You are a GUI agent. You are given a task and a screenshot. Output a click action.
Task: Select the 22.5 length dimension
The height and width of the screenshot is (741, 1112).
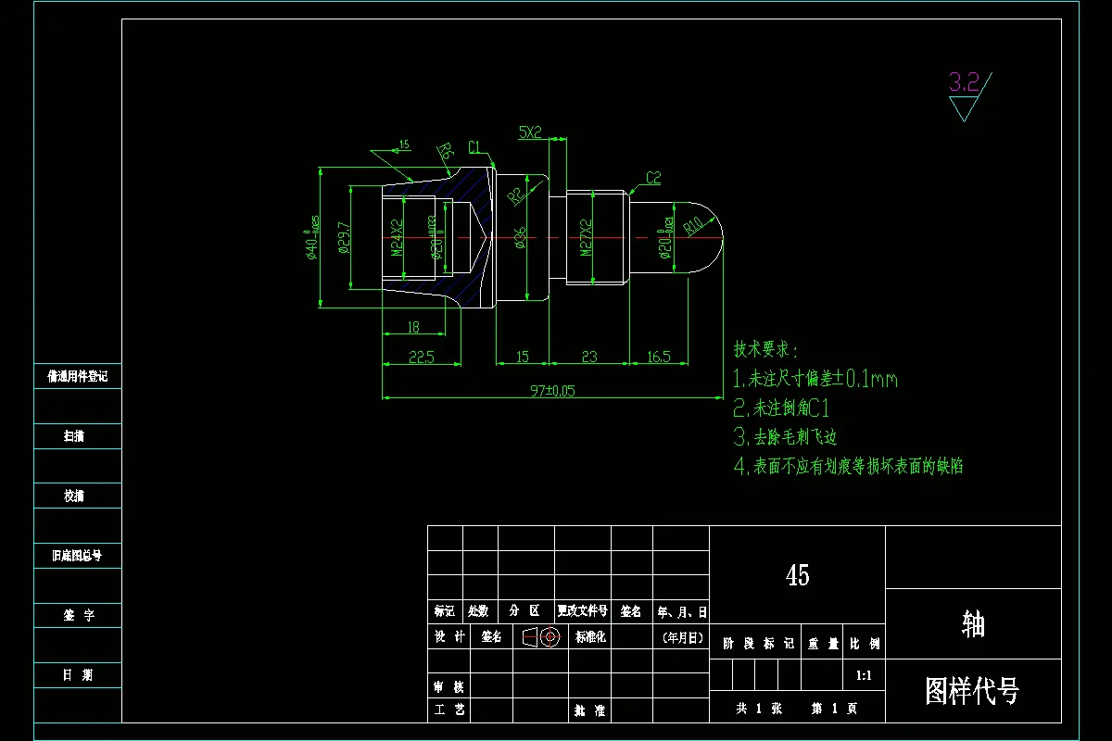click(421, 357)
